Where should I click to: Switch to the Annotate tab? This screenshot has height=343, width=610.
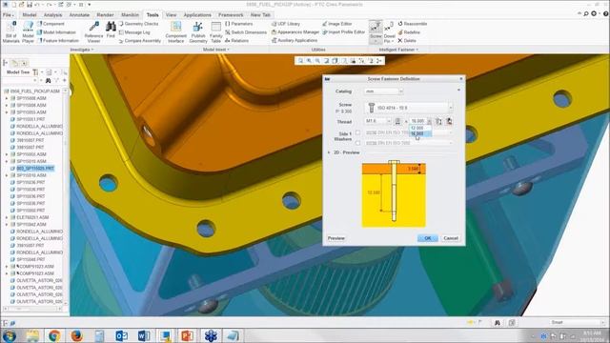79,15
